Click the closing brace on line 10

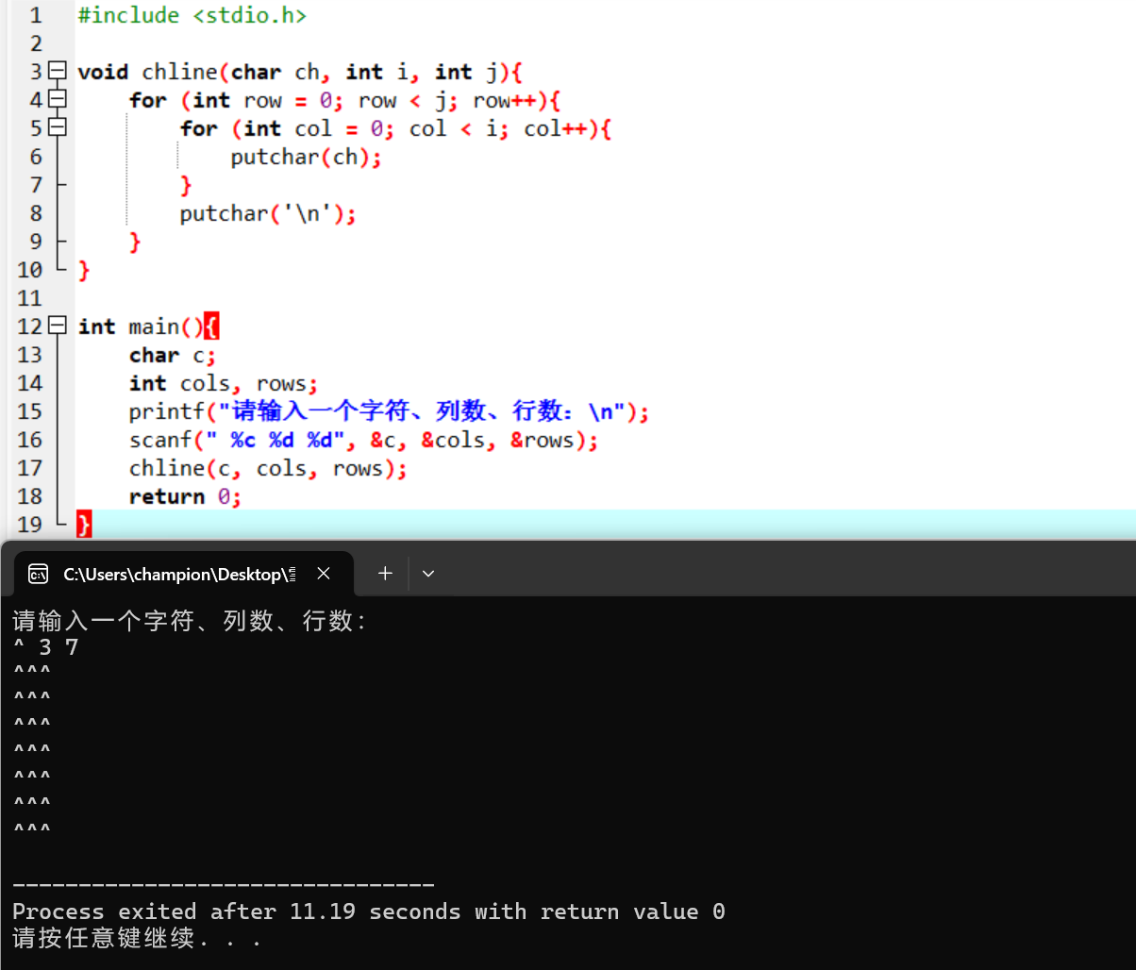pyautogui.click(x=84, y=270)
